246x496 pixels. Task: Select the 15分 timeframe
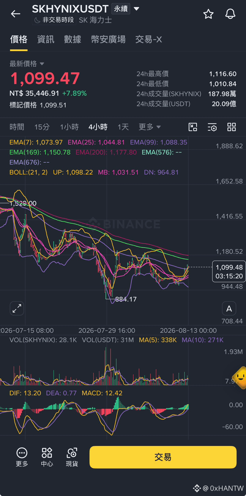(x=42, y=127)
